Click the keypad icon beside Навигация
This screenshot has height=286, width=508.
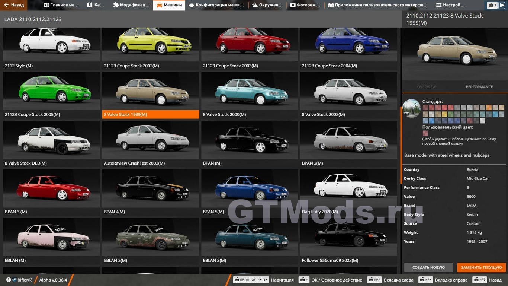(x=251, y=280)
